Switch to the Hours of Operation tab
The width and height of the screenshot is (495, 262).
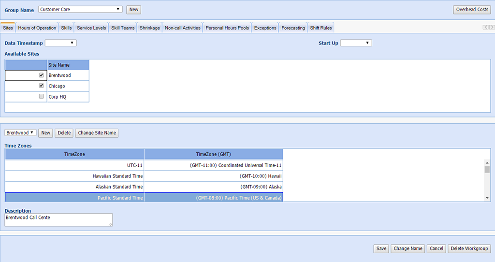(37, 28)
